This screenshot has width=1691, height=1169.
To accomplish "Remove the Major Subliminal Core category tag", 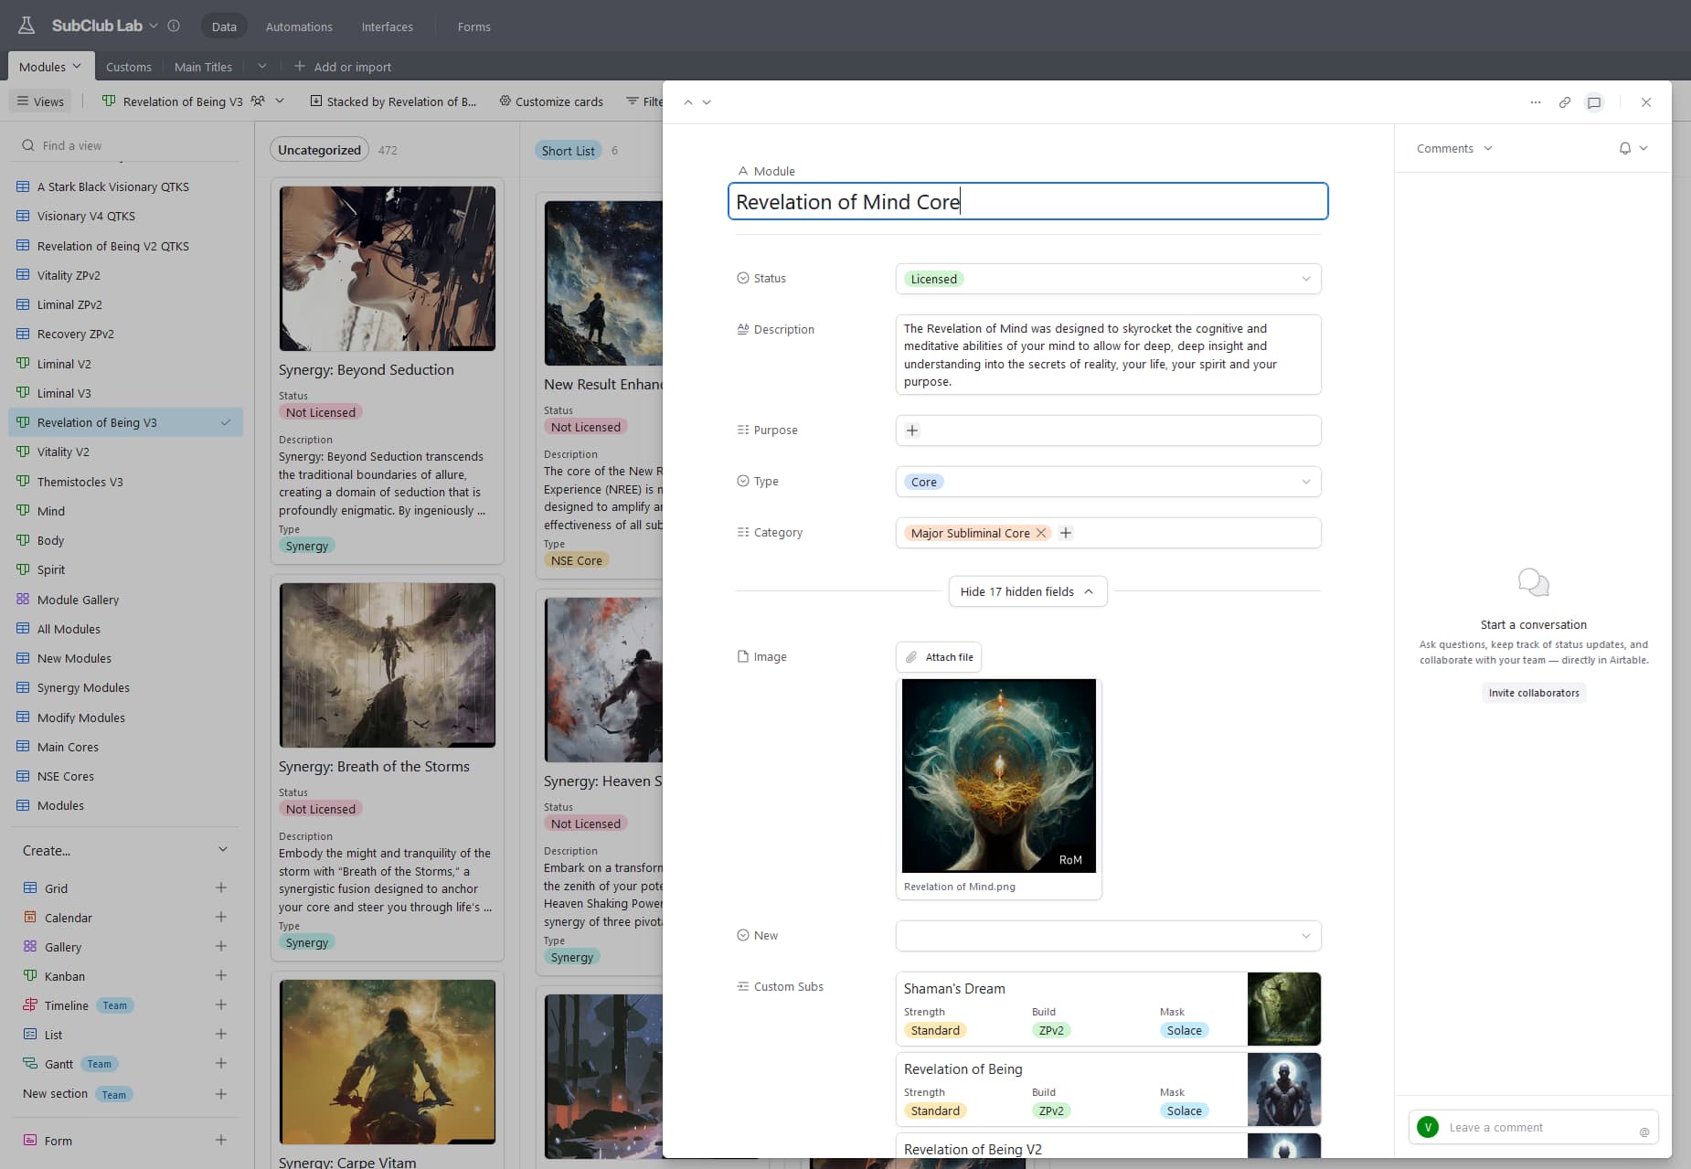I will 1041,533.
